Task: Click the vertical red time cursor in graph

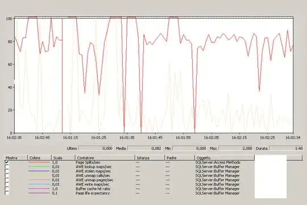Action: [x=63, y=76]
